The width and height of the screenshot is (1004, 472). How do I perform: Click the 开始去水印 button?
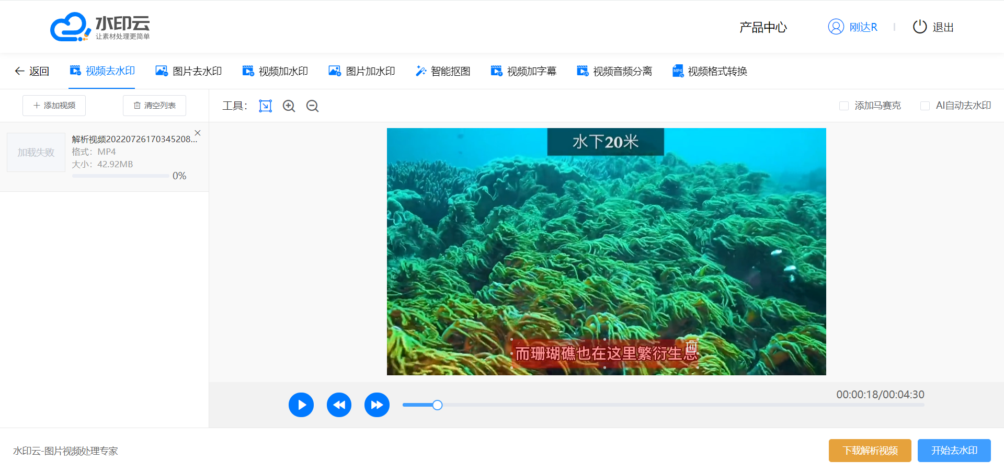click(954, 450)
